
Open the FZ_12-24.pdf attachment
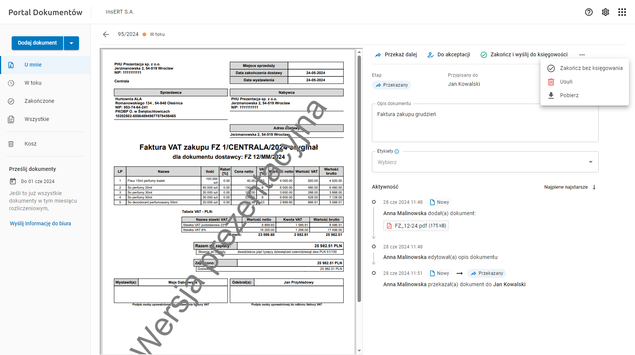click(x=416, y=226)
